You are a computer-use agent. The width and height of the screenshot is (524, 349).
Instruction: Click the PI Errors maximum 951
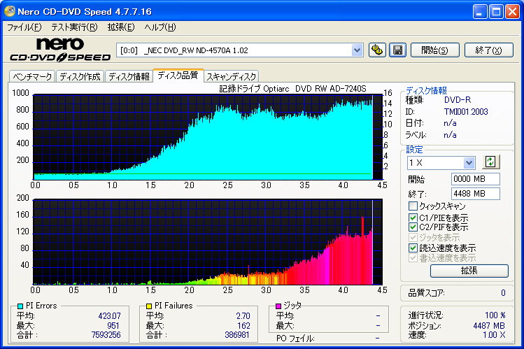click(113, 326)
